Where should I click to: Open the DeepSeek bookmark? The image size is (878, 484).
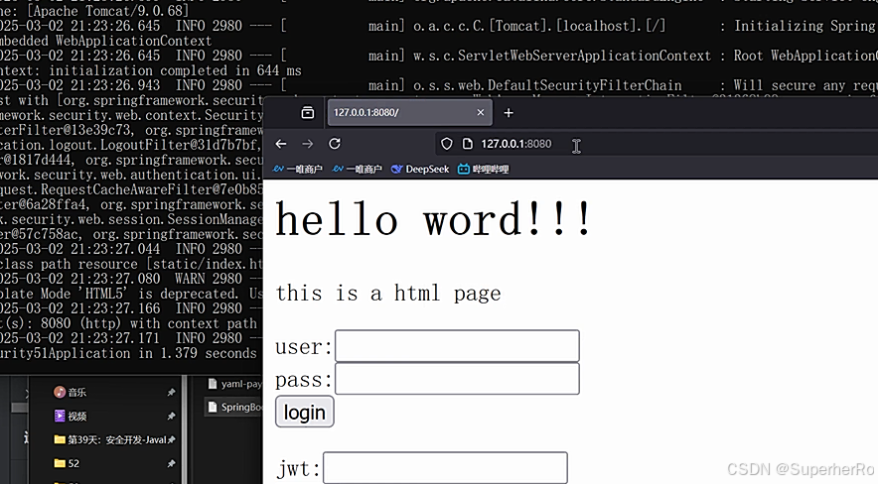pyautogui.click(x=420, y=169)
